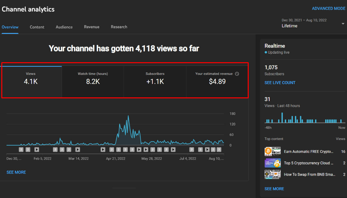
Task: Switch to the Content tab
Action: coord(37,27)
